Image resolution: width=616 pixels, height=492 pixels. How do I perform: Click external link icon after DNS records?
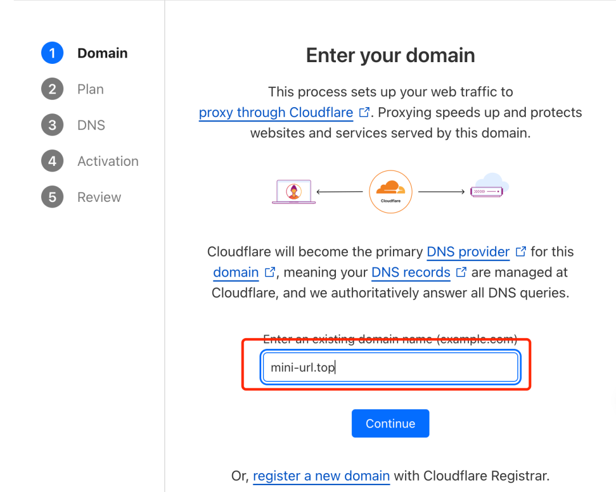461,272
